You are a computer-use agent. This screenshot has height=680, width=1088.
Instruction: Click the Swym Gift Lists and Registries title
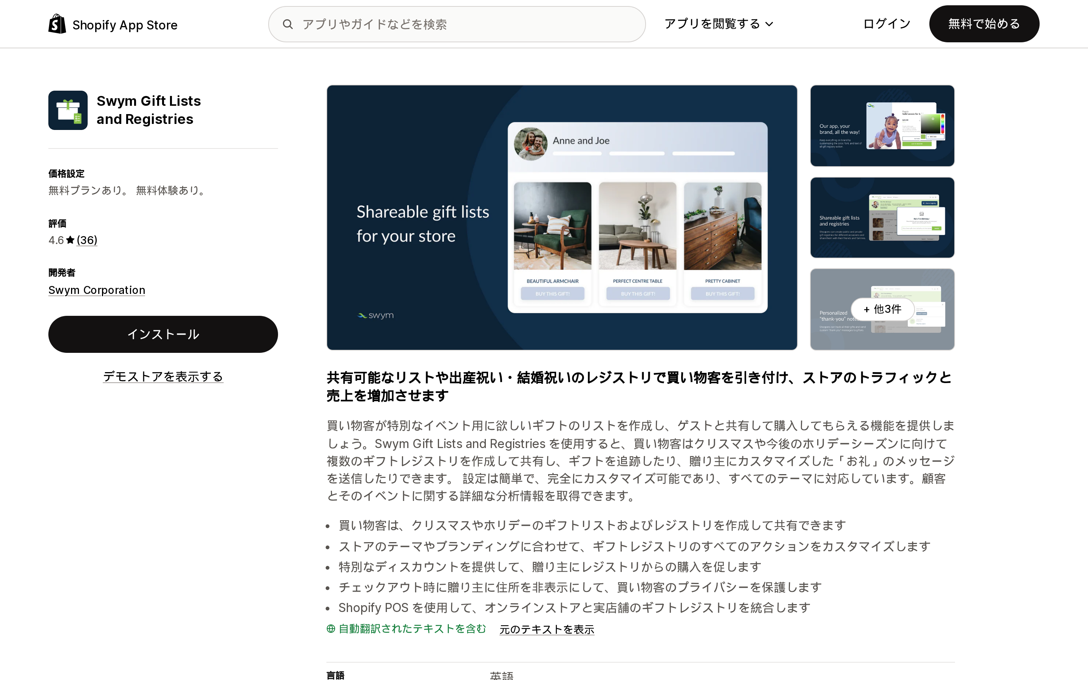(x=149, y=110)
